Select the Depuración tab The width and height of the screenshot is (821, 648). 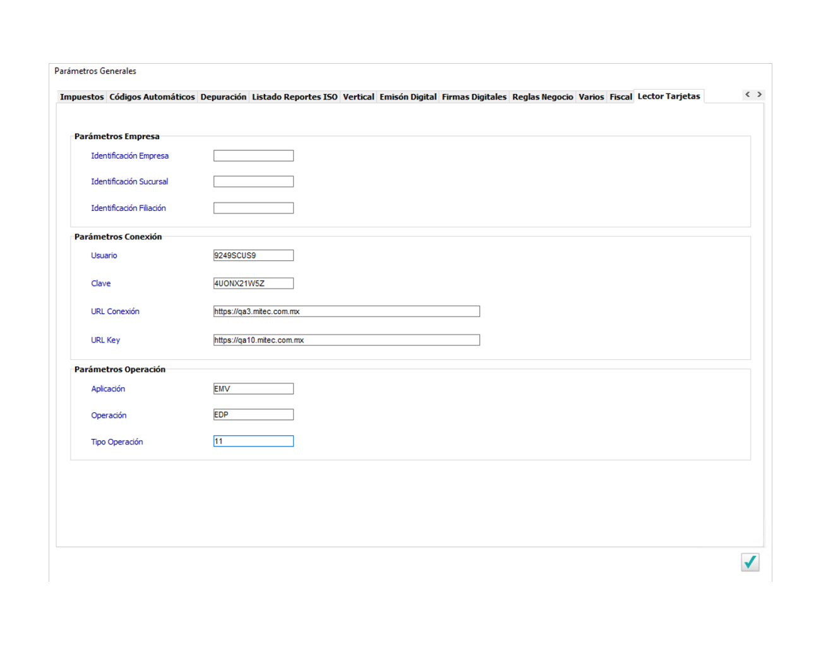coord(223,97)
